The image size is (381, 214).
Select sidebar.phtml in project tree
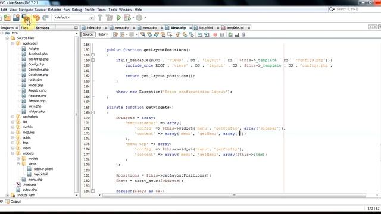click(x=43, y=169)
